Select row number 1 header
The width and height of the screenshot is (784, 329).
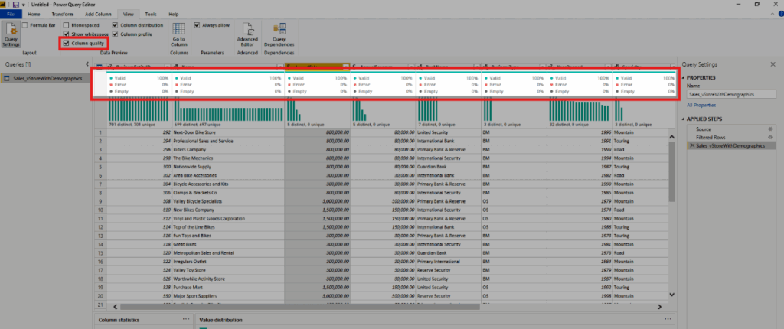(x=100, y=133)
